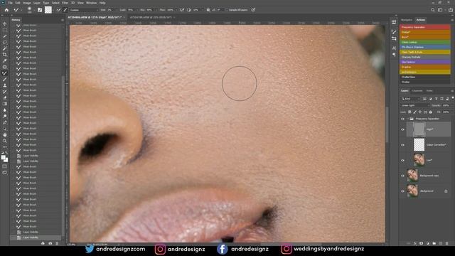Click Lock all padlock icon in Layers panel
The width and height of the screenshot is (455, 256).
click(x=431, y=112)
